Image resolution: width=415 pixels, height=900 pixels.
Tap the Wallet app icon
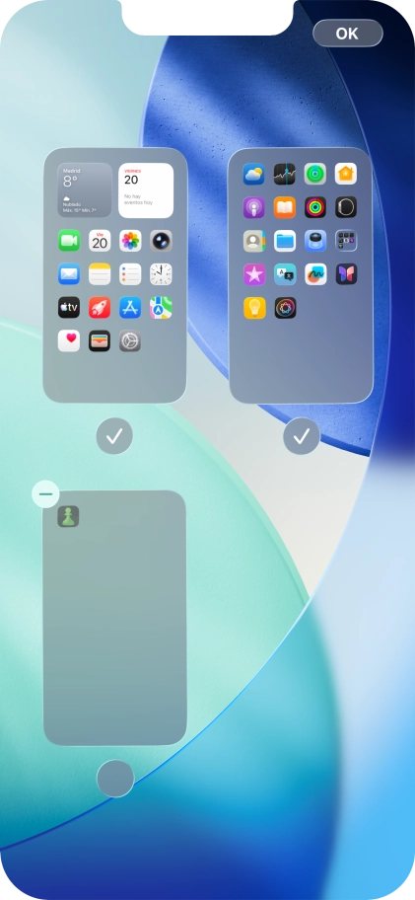pos(100,340)
